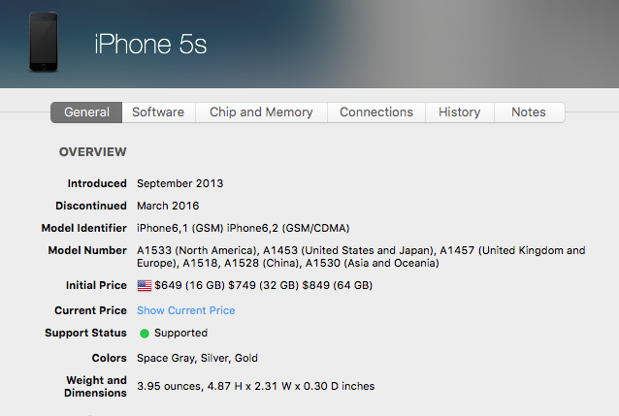Image resolution: width=619 pixels, height=416 pixels.
Task: Switch to the Software tab
Action: (x=158, y=112)
